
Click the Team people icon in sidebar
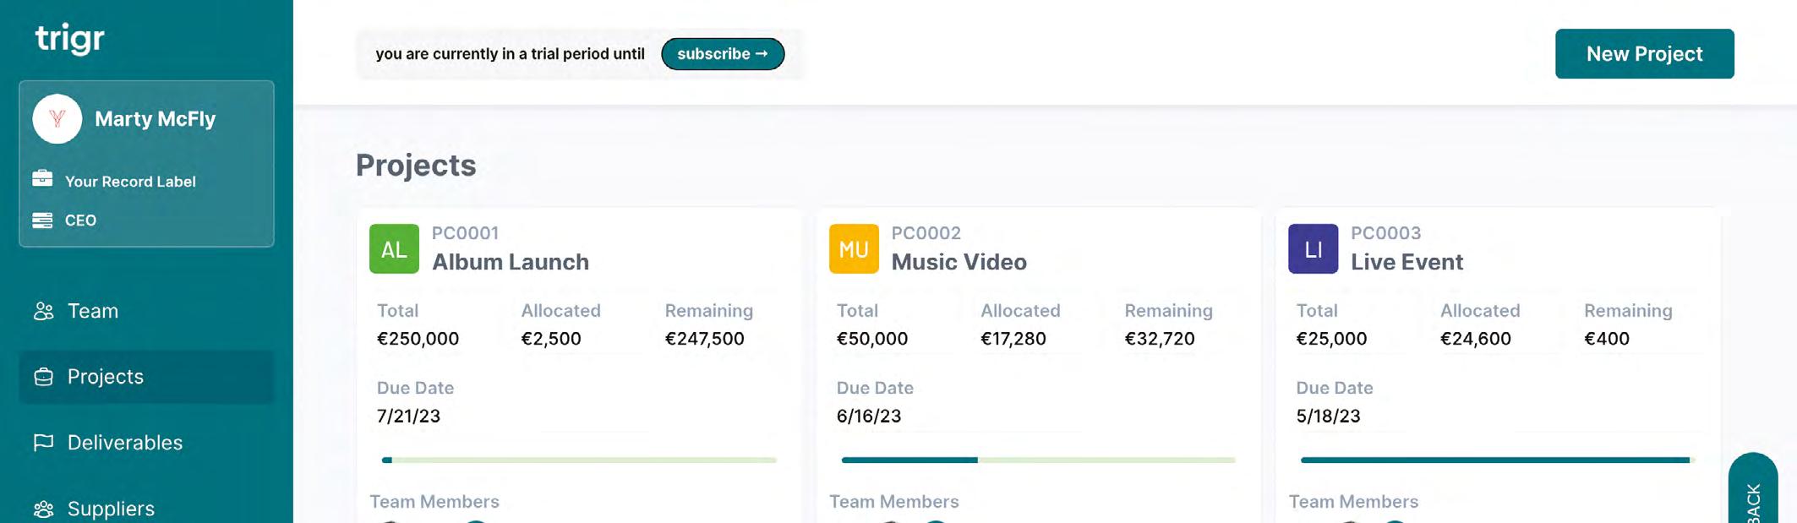tap(43, 312)
